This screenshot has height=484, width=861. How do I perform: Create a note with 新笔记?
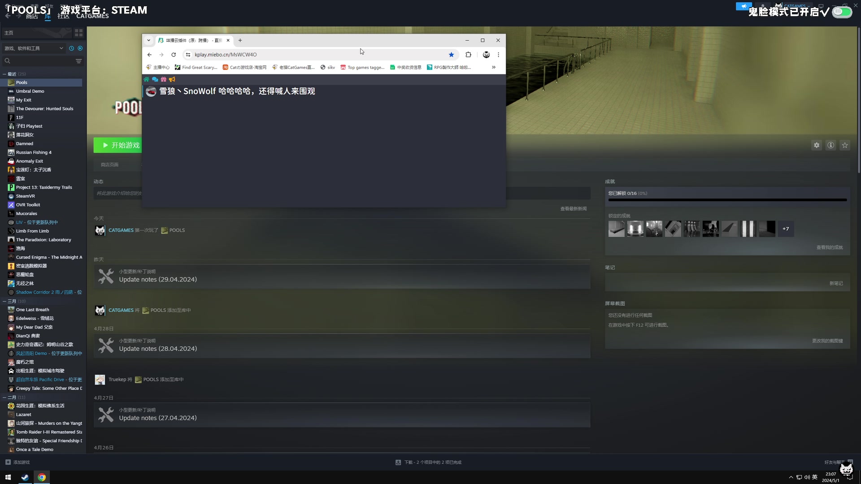coord(836,283)
